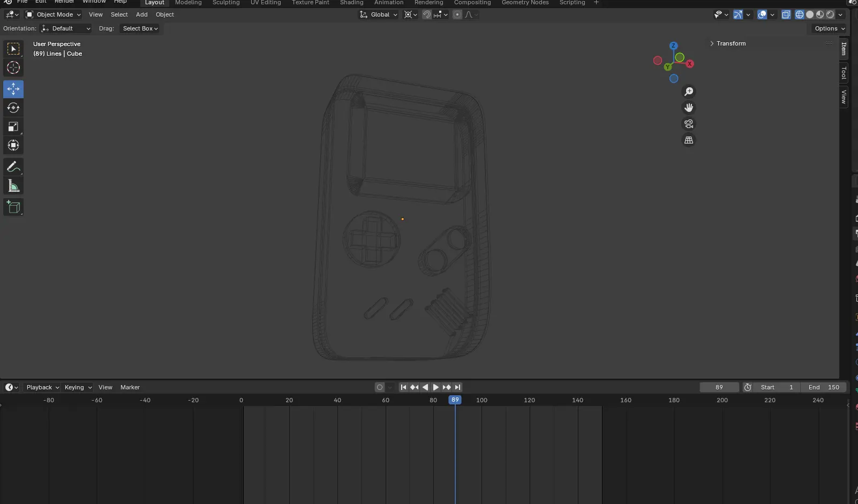Screen dimensions: 858x504
Task: Open the 3D viewport editor type menu
Action: [x=12, y=14]
